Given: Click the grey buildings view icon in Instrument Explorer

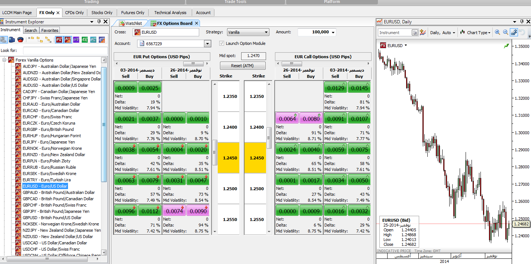Looking at the screenshot, I should pyautogui.click(x=4, y=39).
